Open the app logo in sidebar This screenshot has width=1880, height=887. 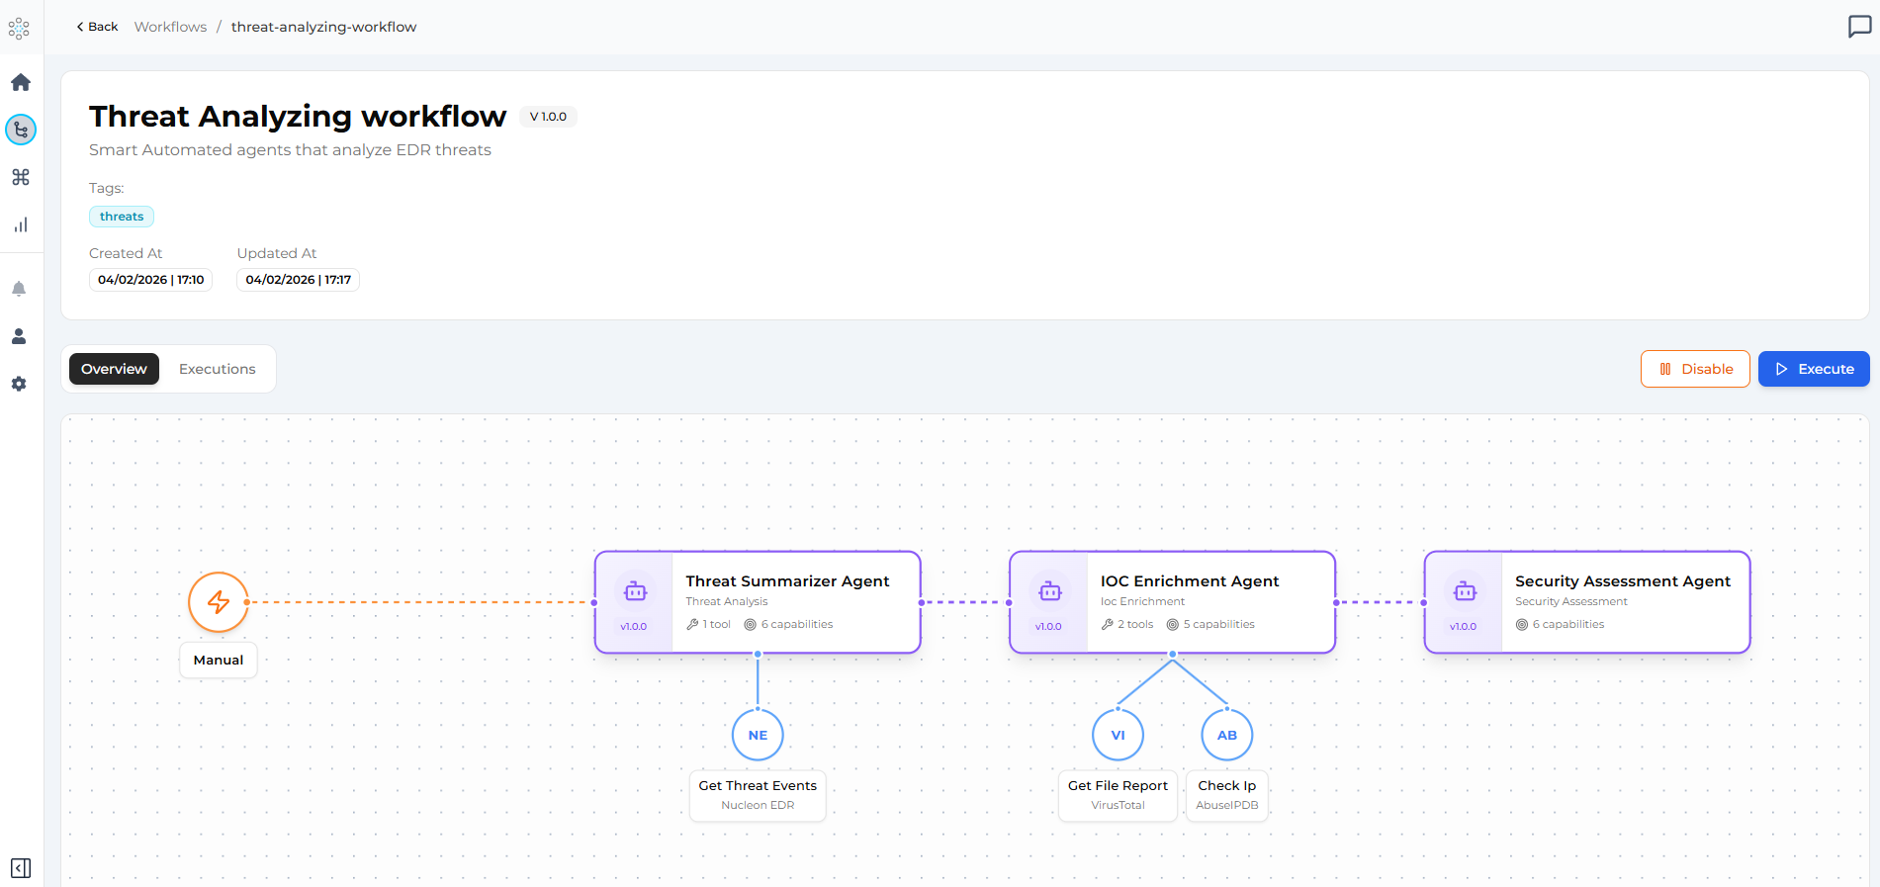coord(19,29)
